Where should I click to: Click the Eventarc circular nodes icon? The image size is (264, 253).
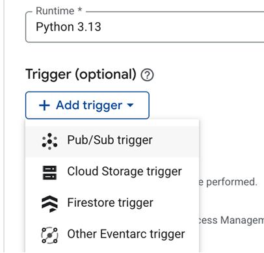click(x=49, y=235)
